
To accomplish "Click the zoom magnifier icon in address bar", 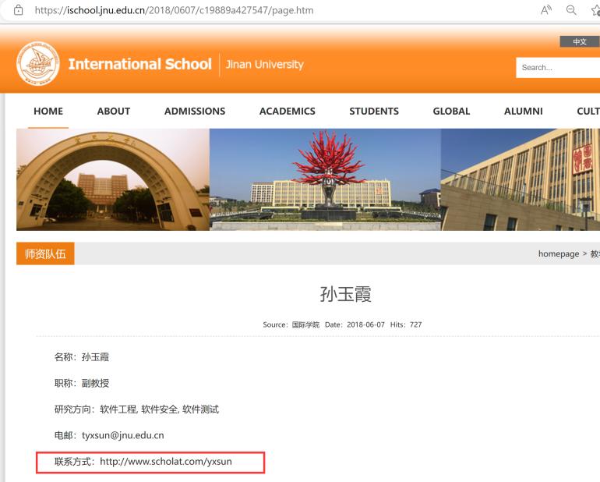I will [570, 9].
